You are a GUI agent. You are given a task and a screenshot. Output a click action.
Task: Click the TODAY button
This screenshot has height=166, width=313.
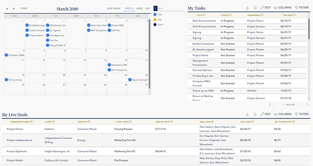pyautogui.click(x=24, y=9)
